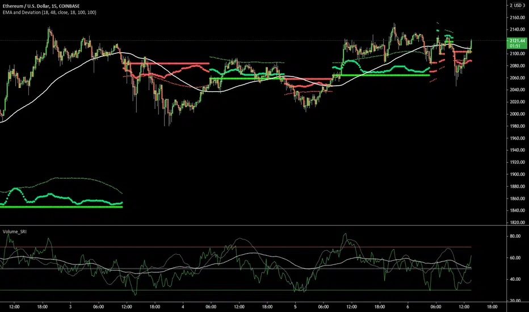Click the last 18:00 time axis label
The height and width of the screenshot is (312, 529).
tap(492, 307)
